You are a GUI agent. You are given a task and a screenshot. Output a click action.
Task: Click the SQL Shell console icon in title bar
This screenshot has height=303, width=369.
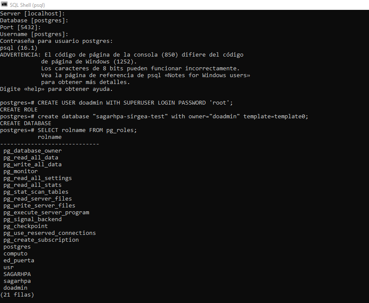(x=4, y=4)
